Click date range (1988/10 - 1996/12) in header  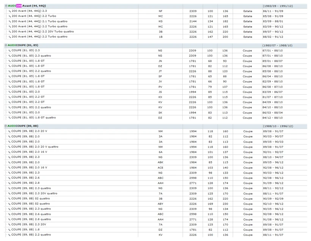(278, 126)
